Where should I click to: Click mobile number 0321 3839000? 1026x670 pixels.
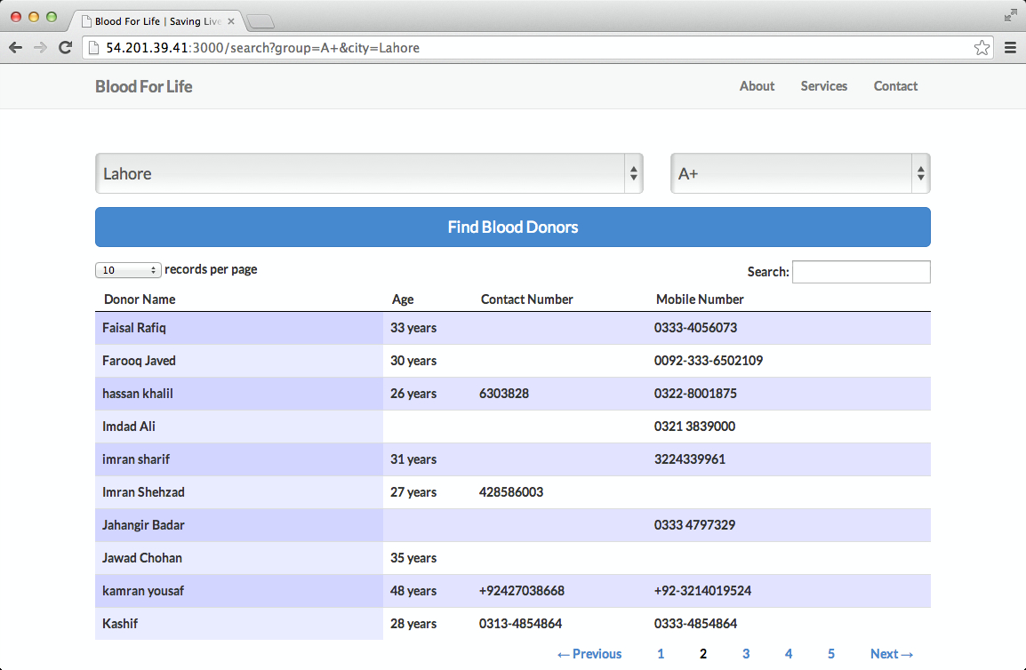point(695,426)
